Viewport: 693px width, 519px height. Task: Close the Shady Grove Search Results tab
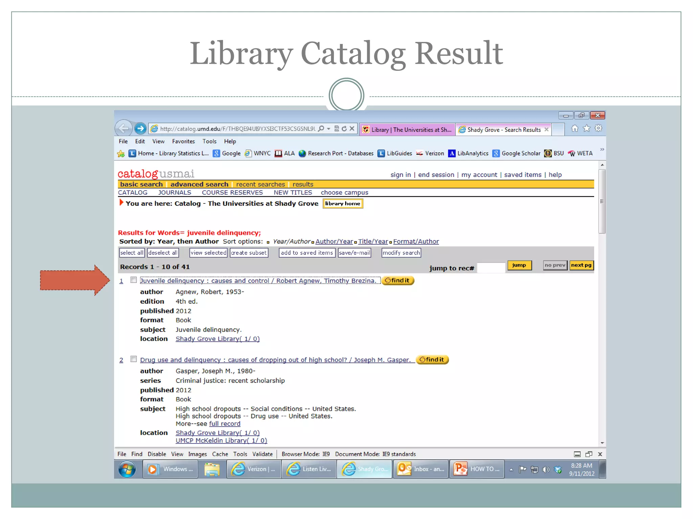[546, 130]
